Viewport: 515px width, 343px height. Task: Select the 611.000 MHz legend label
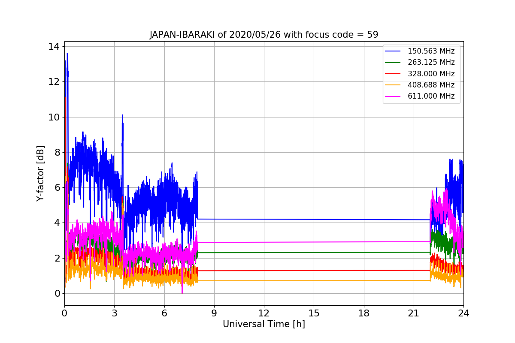coord(431,96)
